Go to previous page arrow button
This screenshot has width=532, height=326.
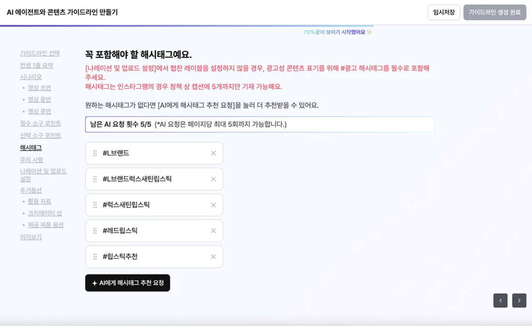click(x=501, y=300)
